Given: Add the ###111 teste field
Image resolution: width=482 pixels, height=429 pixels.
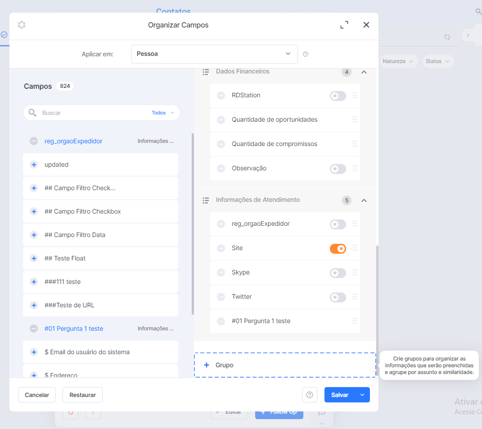Looking at the screenshot, I should (x=34, y=282).
